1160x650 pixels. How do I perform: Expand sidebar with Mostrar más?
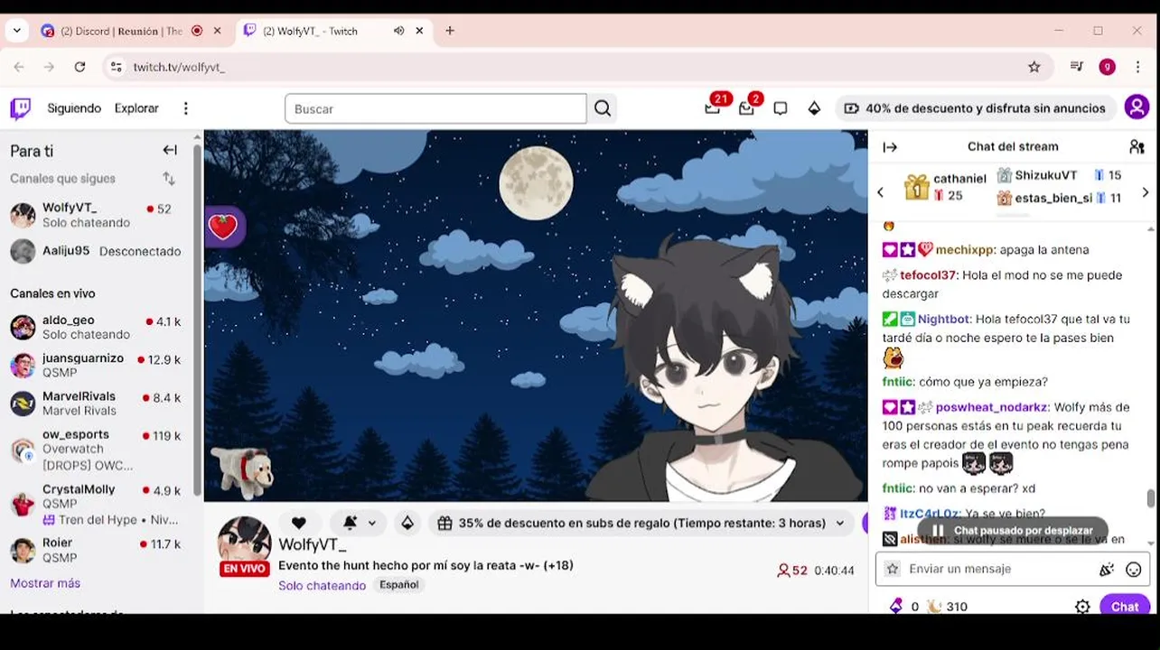45,583
